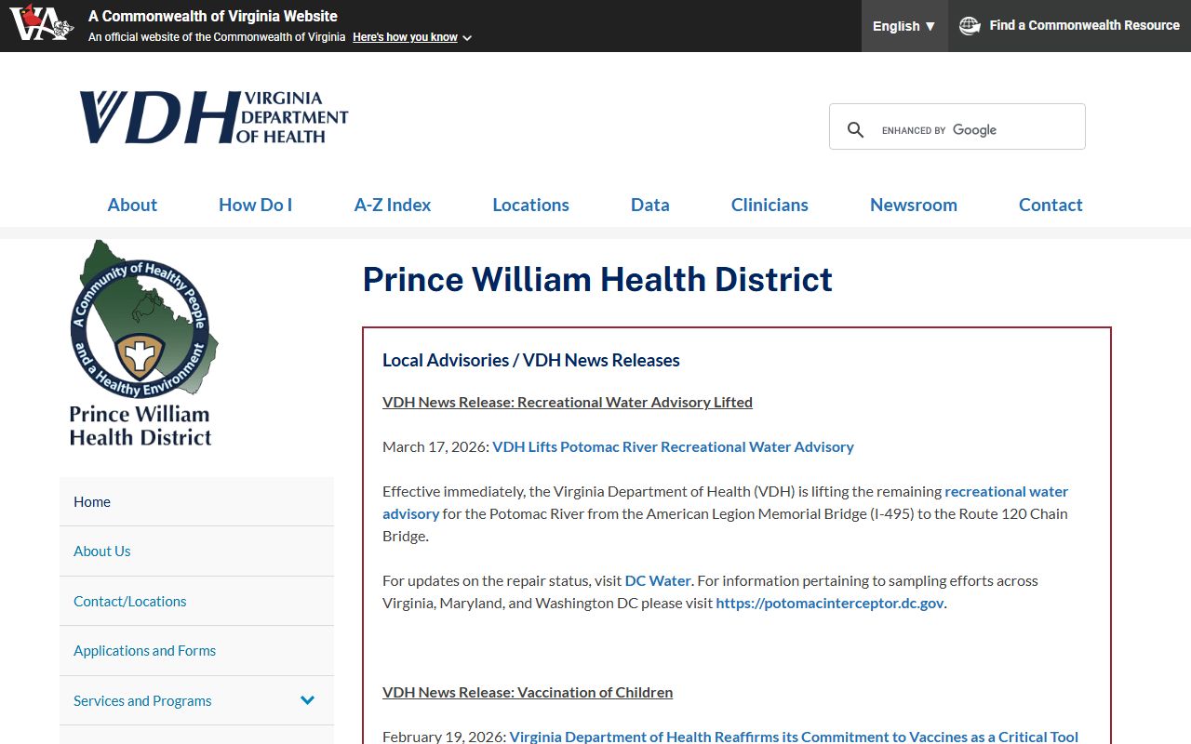This screenshot has width=1191, height=744.
Task: Visit the DC Water link
Action: click(657, 580)
